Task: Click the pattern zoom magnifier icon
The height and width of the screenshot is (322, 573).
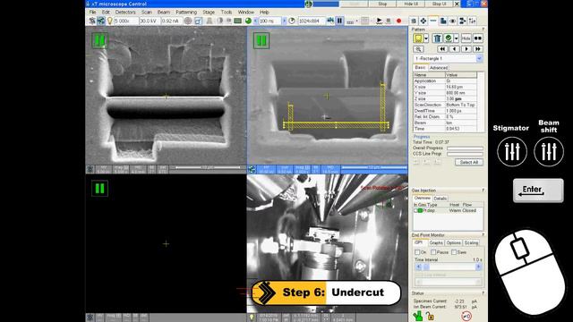Action: point(418,49)
